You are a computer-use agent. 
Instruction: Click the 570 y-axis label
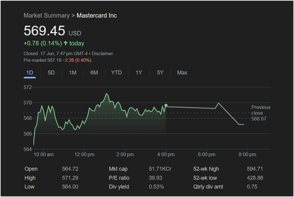point(28,103)
